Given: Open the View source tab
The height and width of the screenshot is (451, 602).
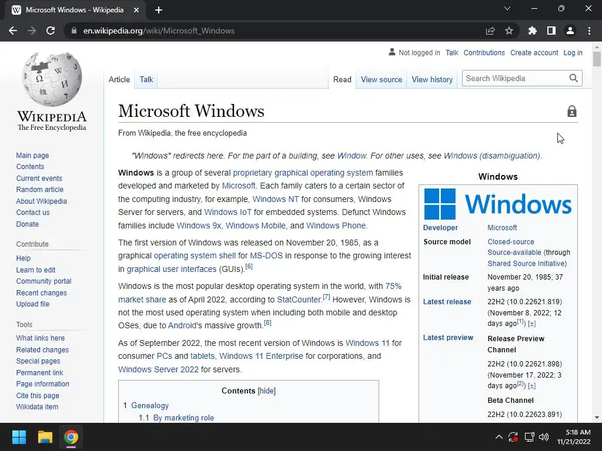Looking at the screenshot, I should click(381, 79).
